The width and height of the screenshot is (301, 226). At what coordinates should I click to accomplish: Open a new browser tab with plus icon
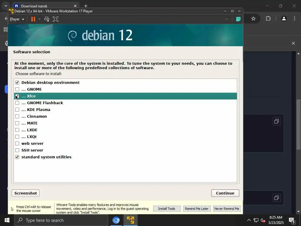(x=86, y=6)
